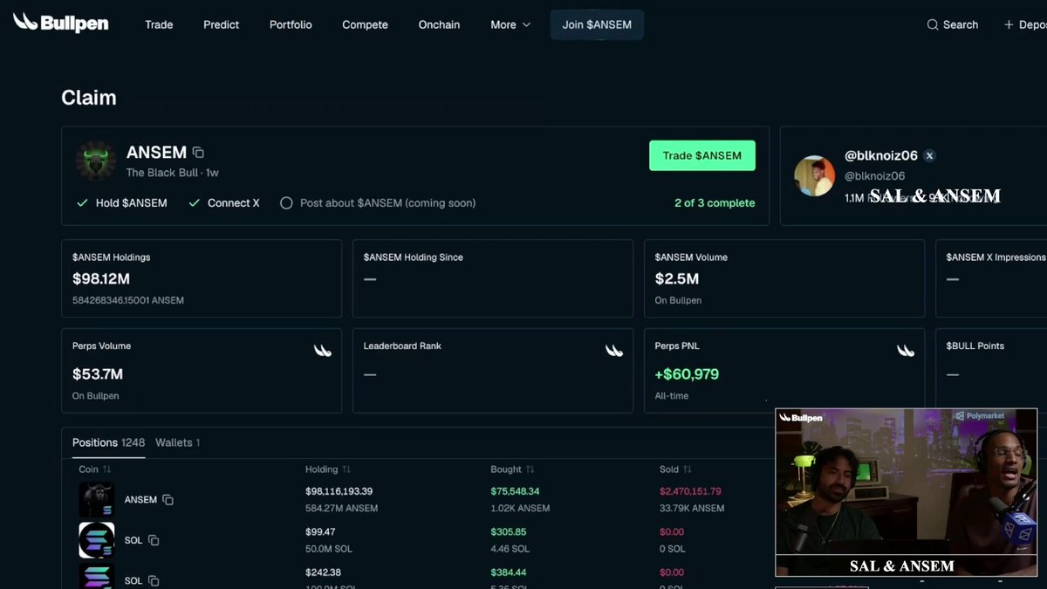Open the token icon of the $99.47 SOL row
The height and width of the screenshot is (589, 1047).
[96, 540]
